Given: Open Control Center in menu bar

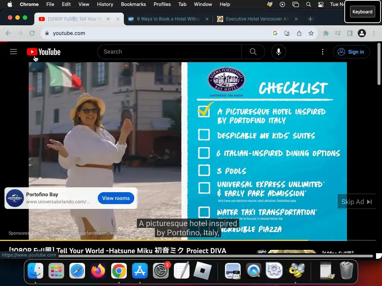Looking at the screenshot, I should pyautogui.click(x=320, y=4).
